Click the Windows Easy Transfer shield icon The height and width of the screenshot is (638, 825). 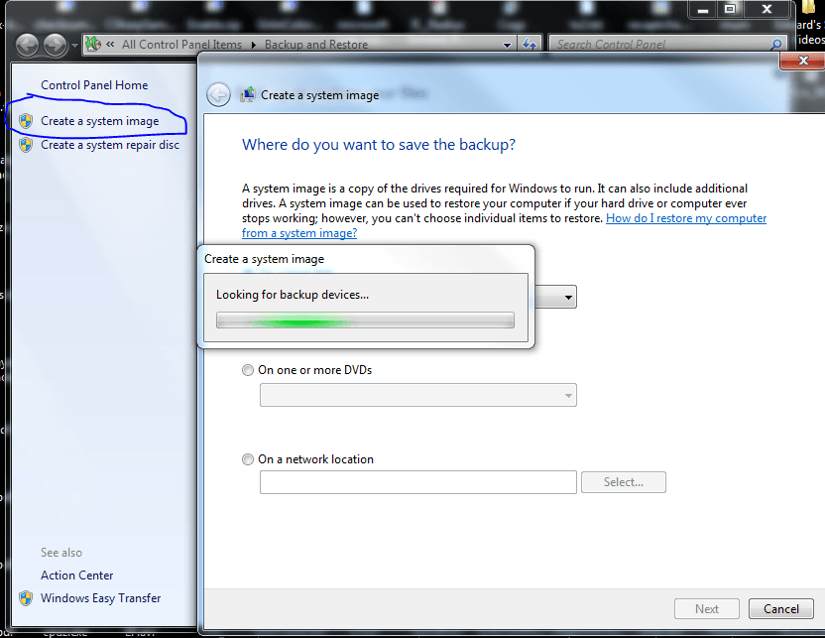click(x=26, y=598)
